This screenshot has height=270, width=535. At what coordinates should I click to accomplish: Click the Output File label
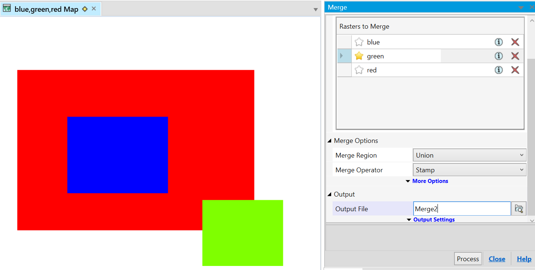coord(351,209)
